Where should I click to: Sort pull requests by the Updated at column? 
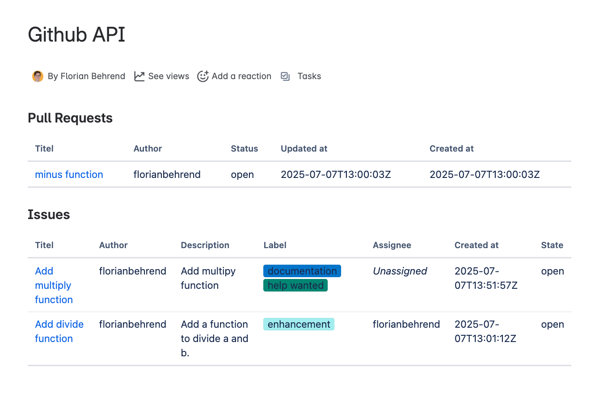click(304, 148)
